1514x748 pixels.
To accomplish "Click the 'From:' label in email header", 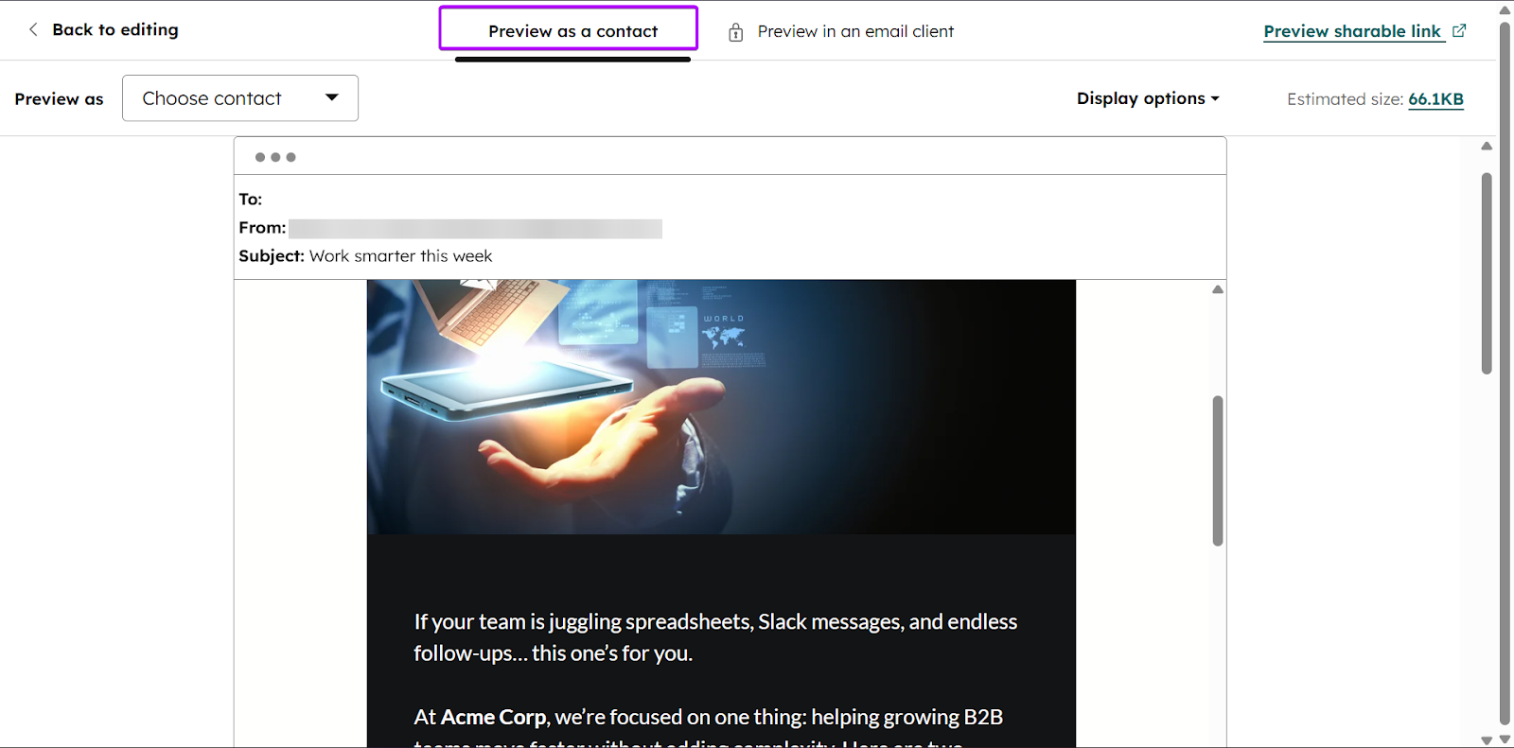I will tap(262, 227).
